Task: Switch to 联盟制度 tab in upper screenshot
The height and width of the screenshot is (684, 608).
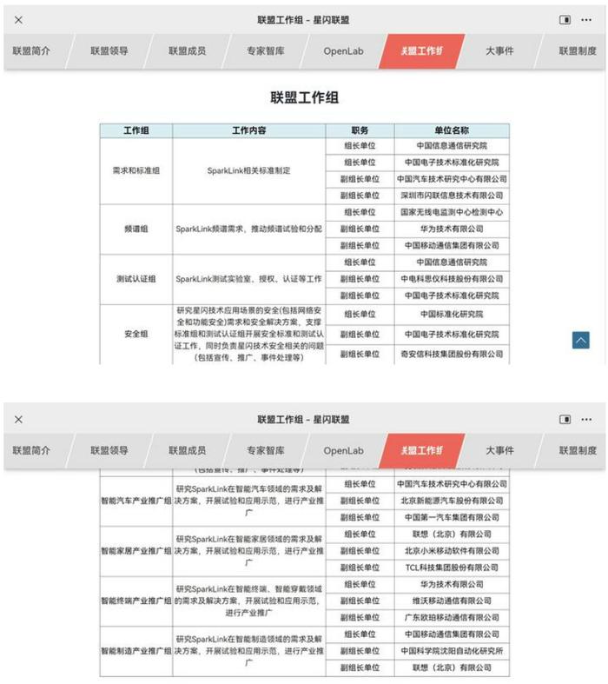Action: (x=578, y=51)
